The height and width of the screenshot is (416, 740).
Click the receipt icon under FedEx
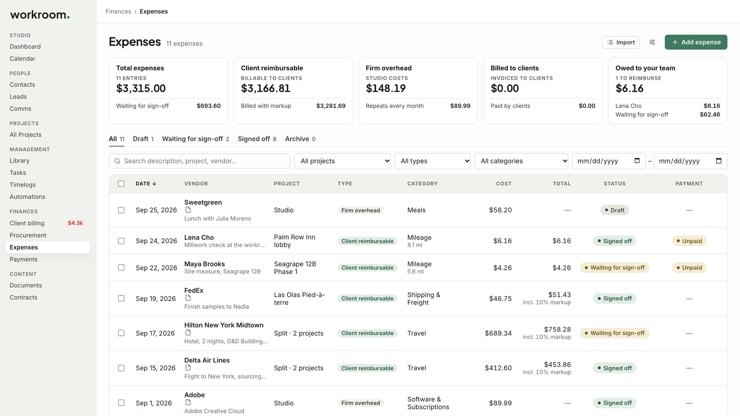pos(188,298)
